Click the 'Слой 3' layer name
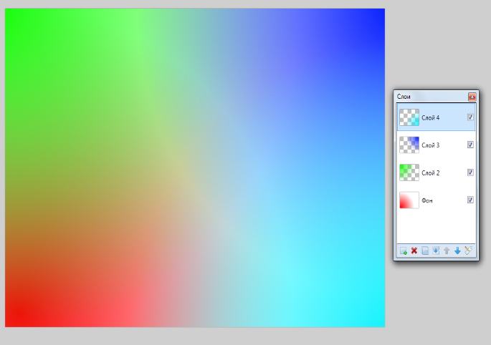Screen dimensions: 491x345 coord(431,145)
